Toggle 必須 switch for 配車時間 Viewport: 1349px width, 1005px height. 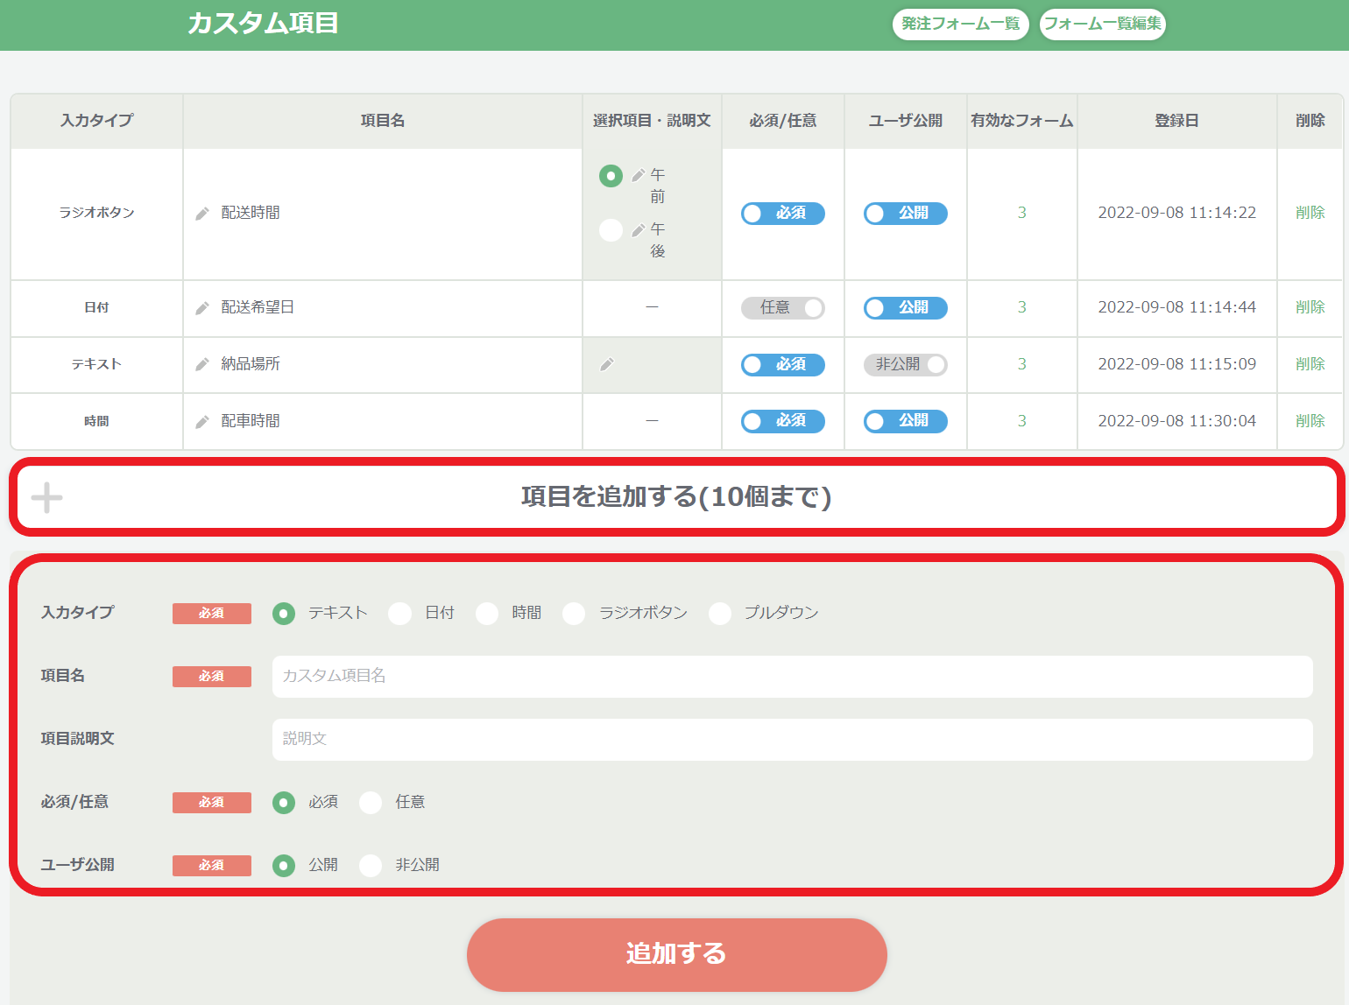pos(783,421)
